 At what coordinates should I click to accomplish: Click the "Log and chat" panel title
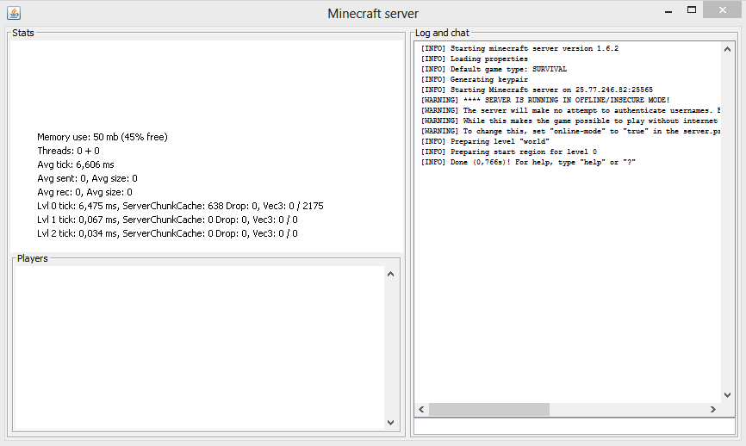coord(442,33)
